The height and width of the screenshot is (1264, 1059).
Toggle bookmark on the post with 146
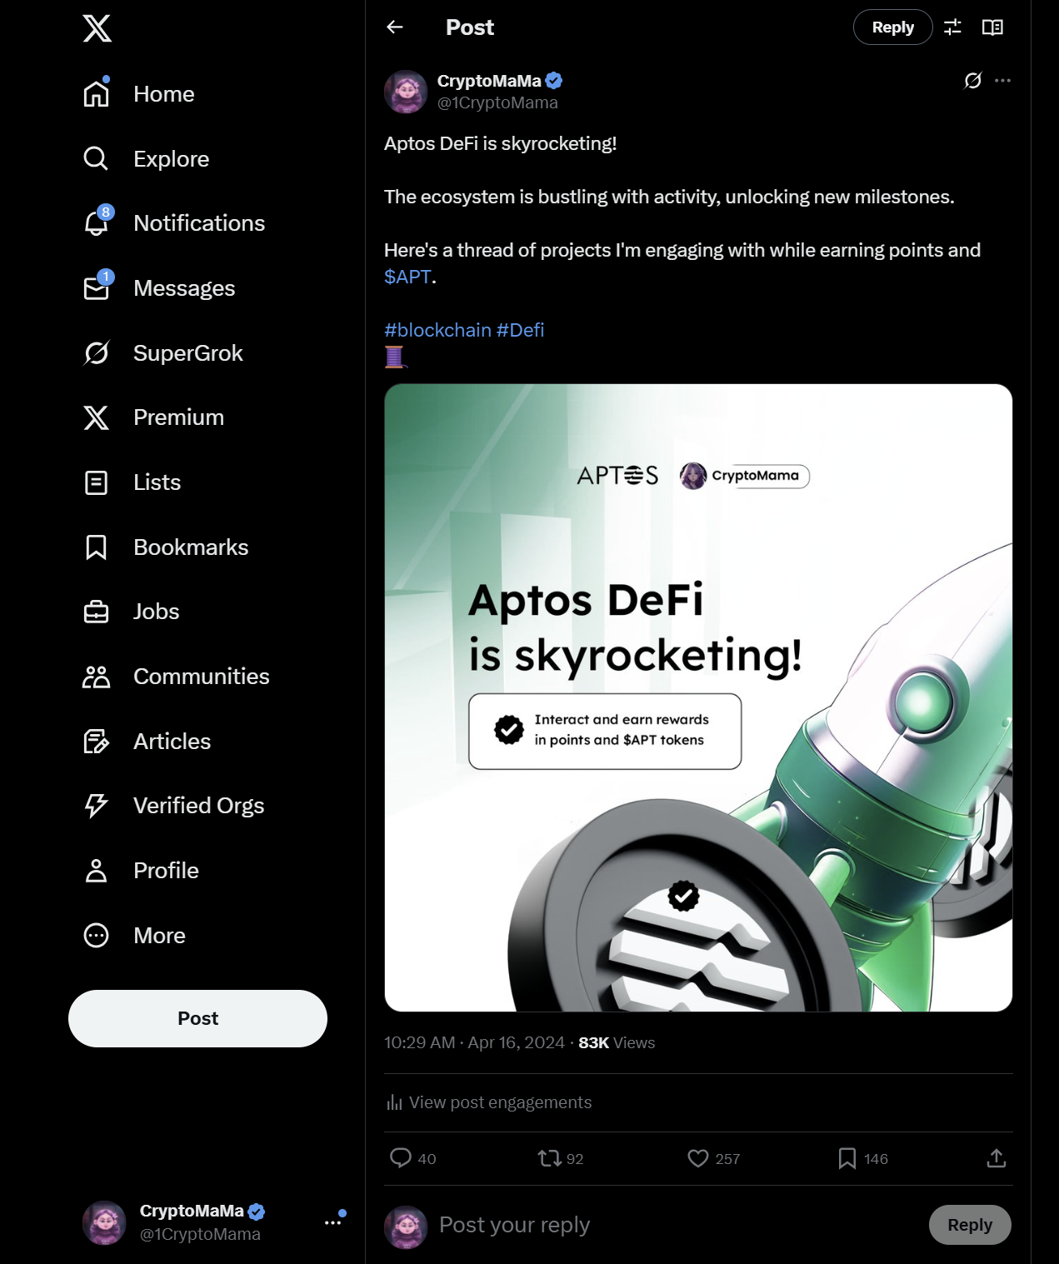point(862,1158)
